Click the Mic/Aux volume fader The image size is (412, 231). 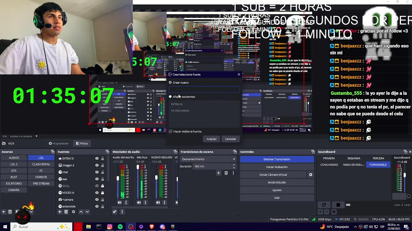coord(138,167)
